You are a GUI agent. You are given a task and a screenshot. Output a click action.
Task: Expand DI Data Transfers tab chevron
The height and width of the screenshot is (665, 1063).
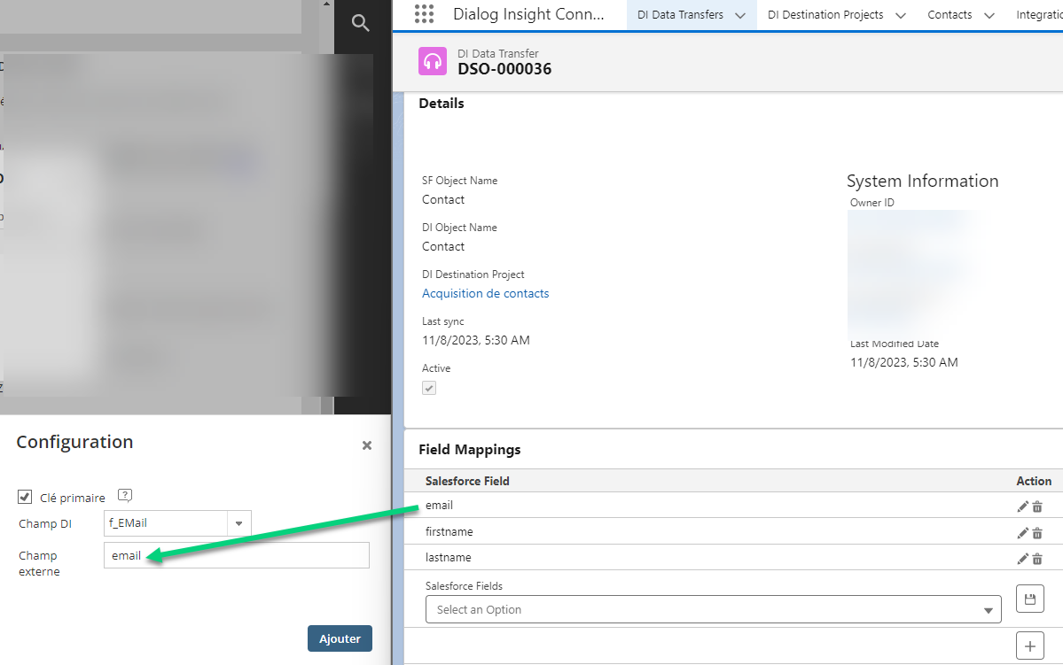pos(740,16)
